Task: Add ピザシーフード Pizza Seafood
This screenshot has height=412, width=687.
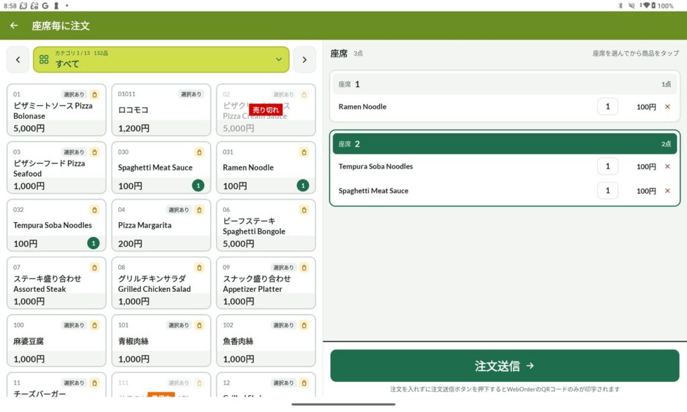Action: 56,168
